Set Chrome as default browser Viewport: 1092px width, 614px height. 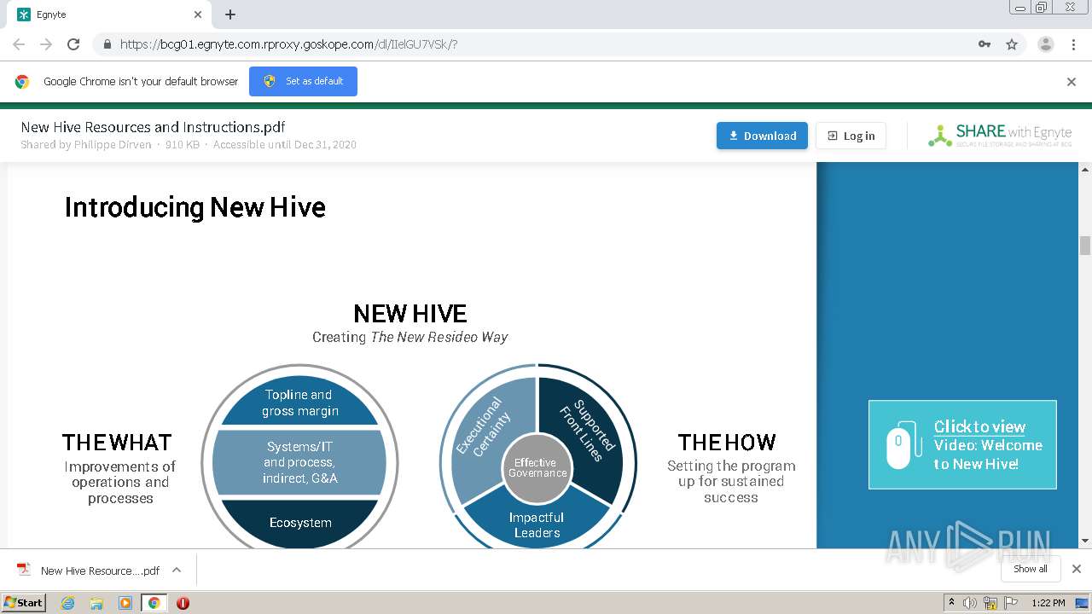[x=303, y=81]
